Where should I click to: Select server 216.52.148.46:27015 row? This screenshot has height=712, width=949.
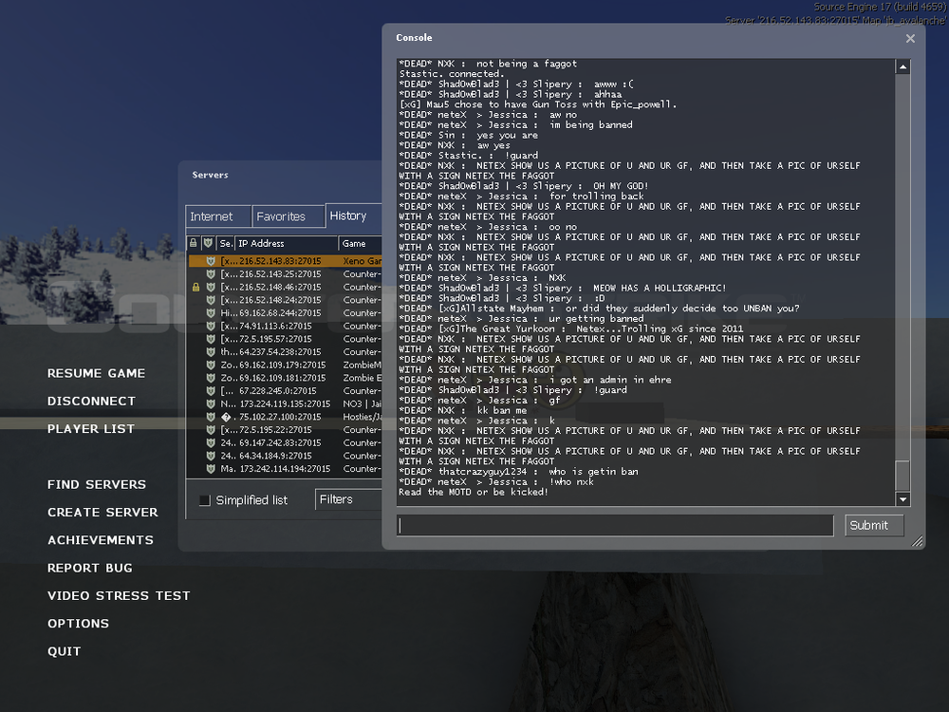[x=285, y=287]
